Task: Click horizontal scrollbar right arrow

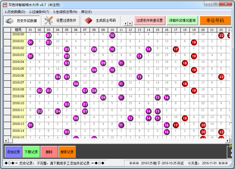Action: point(228,141)
